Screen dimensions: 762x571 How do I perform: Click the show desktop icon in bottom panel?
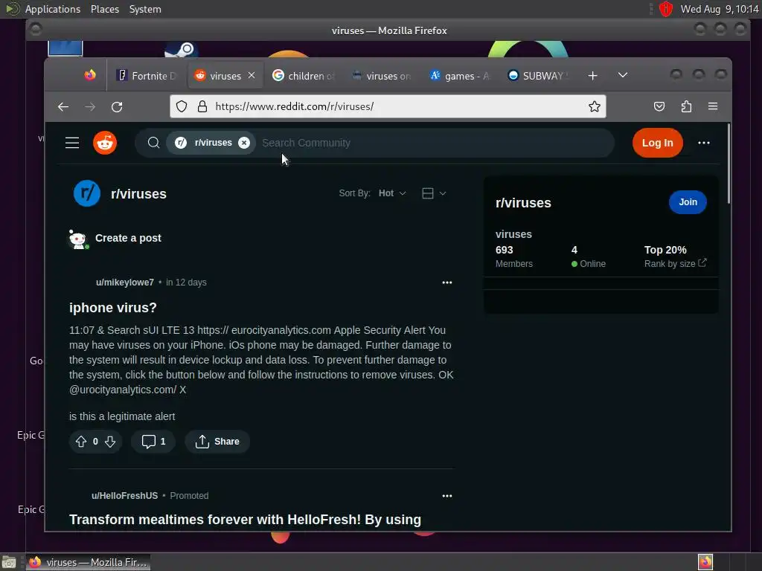tap(9, 563)
